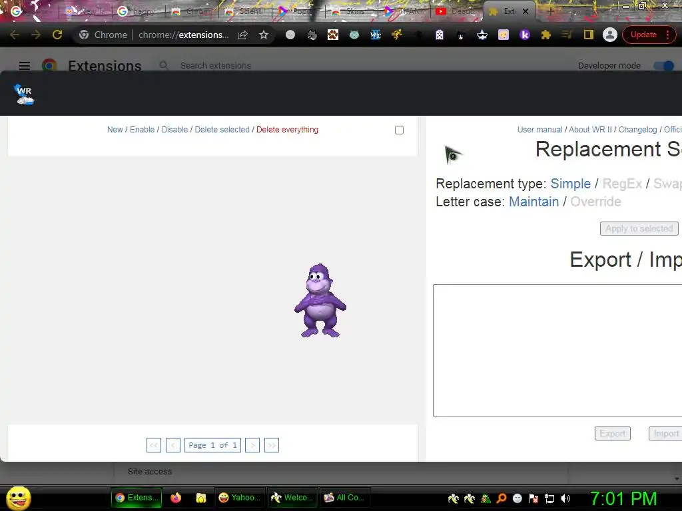This screenshot has height=511, width=682.
Task: Click the network tray icon
Action: [549, 498]
